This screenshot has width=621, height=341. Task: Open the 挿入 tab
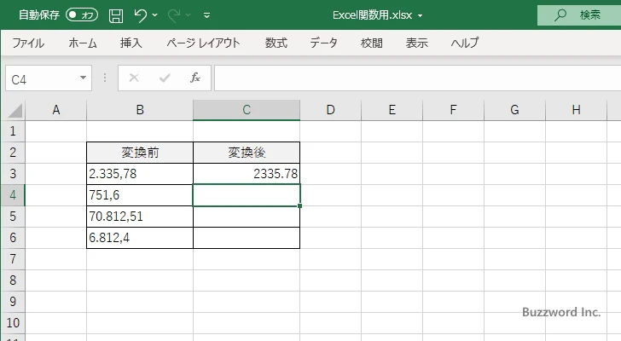[x=131, y=43]
